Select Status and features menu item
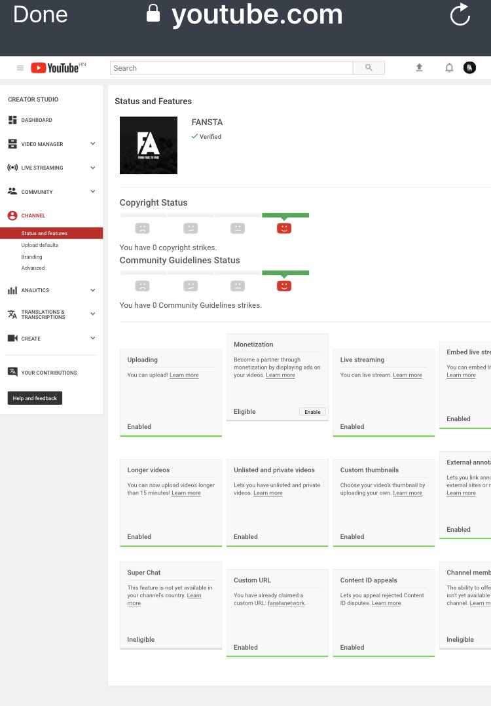This screenshot has height=706, width=491. click(x=51, y=233)
